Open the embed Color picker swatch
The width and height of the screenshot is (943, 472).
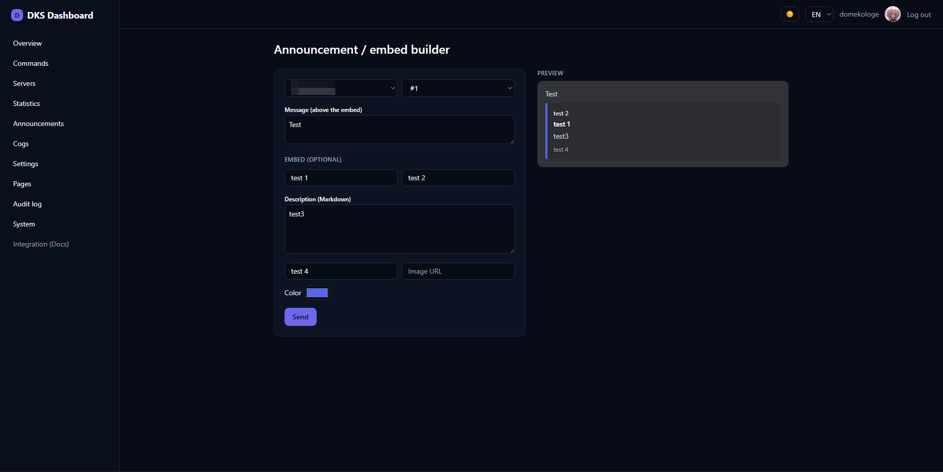click(x=317, y=293)
